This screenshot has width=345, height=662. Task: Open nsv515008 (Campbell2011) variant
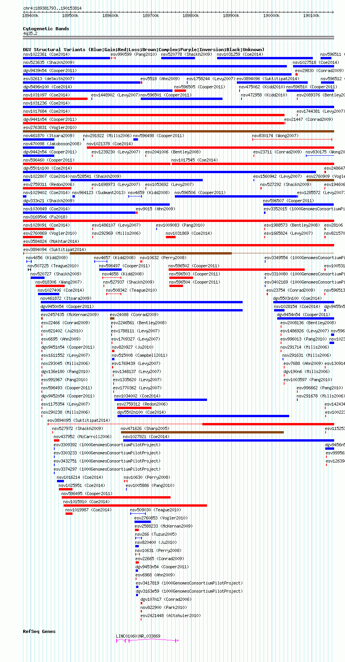tap(140, 355)
